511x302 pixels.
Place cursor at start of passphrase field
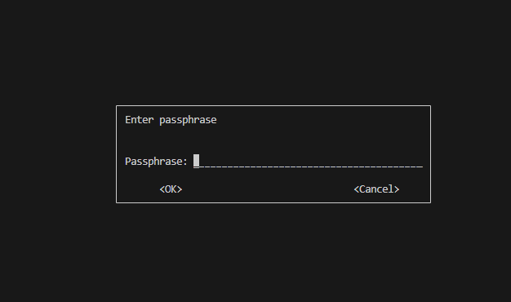coord(196,162)
